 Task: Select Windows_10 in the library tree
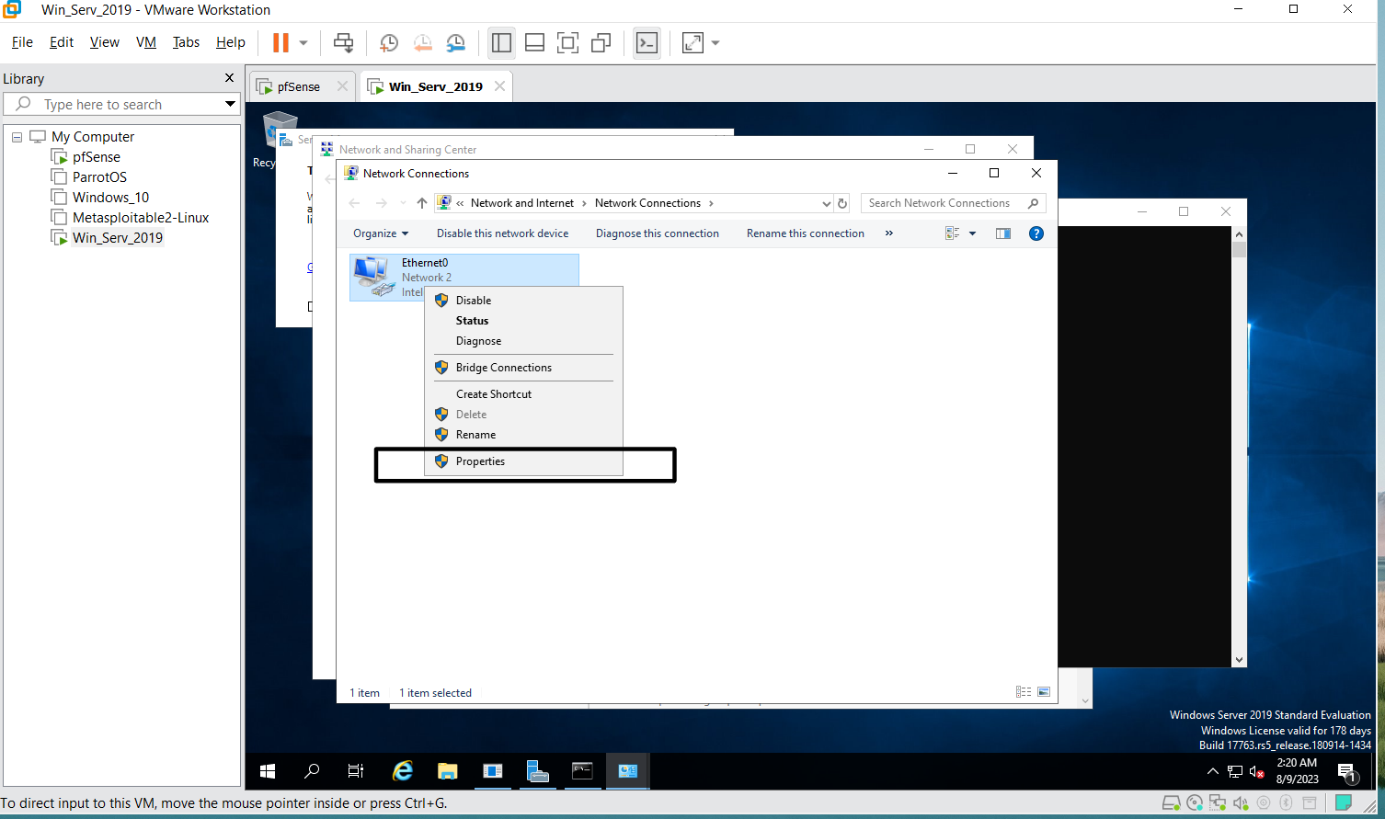point(110,198)
